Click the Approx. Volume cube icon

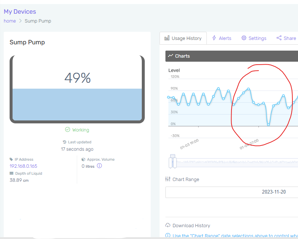(x=83, y=159)
